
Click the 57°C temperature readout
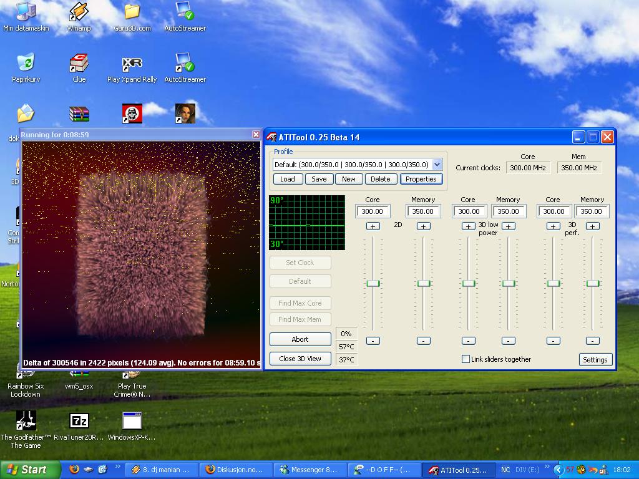tap(346, 347)
